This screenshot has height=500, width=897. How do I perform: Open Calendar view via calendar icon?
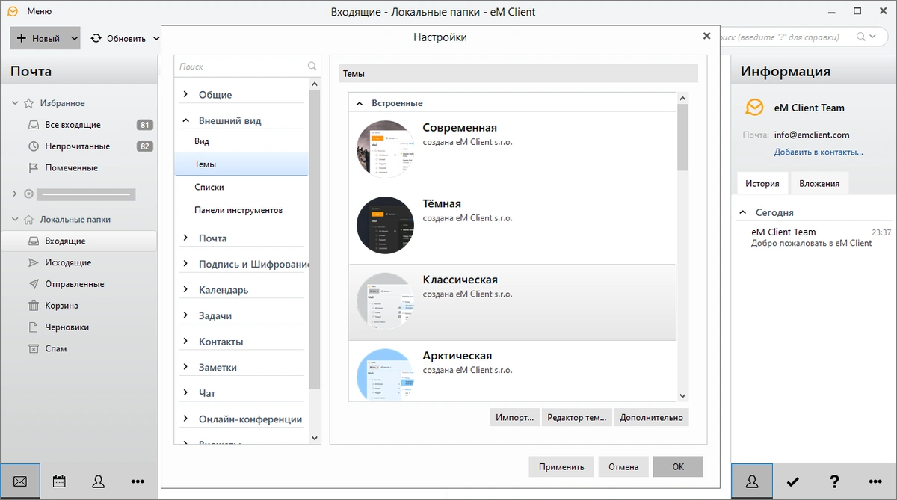pyautogui.click(x=59, y=482)
